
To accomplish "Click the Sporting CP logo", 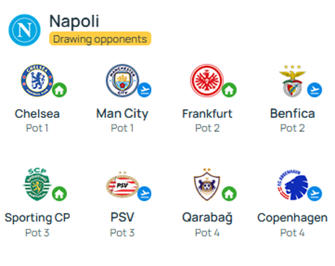I will point(37,184).
